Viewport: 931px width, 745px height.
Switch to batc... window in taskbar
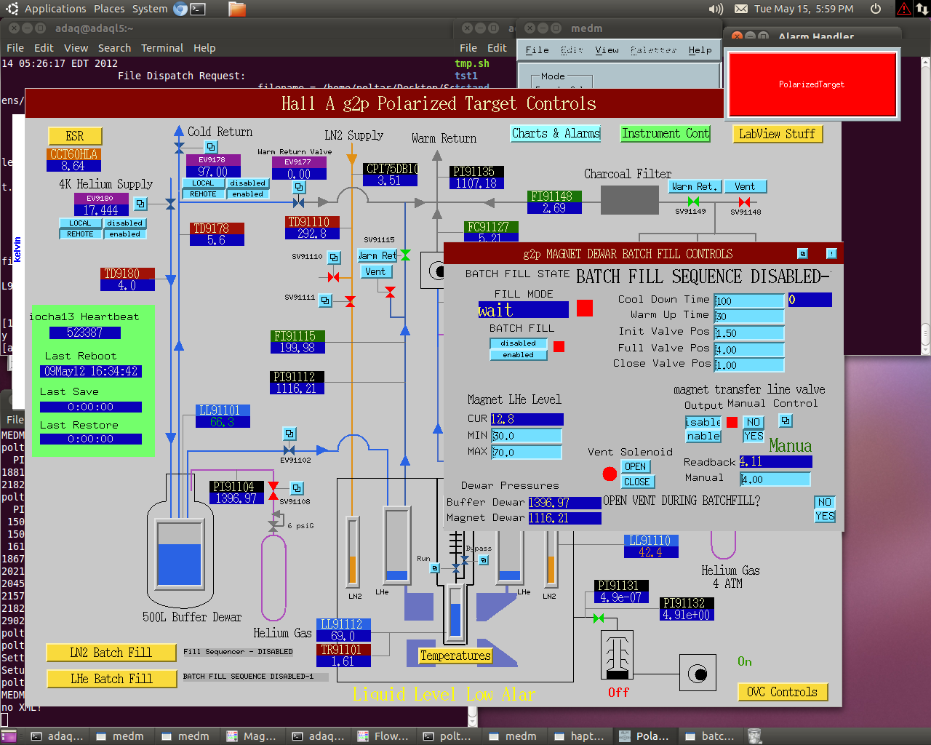[x=710, y=736]
